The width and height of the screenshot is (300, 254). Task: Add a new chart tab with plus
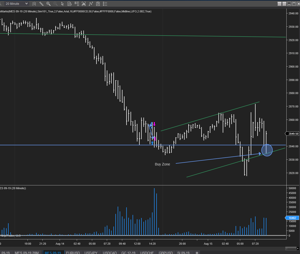(197, 252)
